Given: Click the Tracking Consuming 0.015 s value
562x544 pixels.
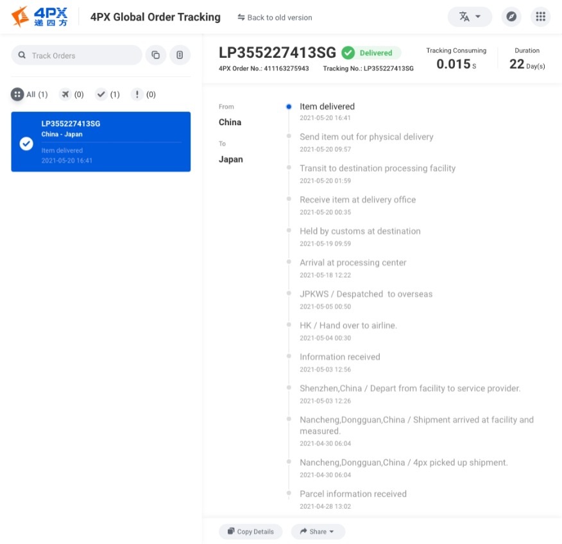Looking at the screenshot, I should [x=456, y=64].
